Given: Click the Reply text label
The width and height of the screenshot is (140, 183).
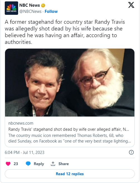Looking at the screenshot, I should click(39, 164).
